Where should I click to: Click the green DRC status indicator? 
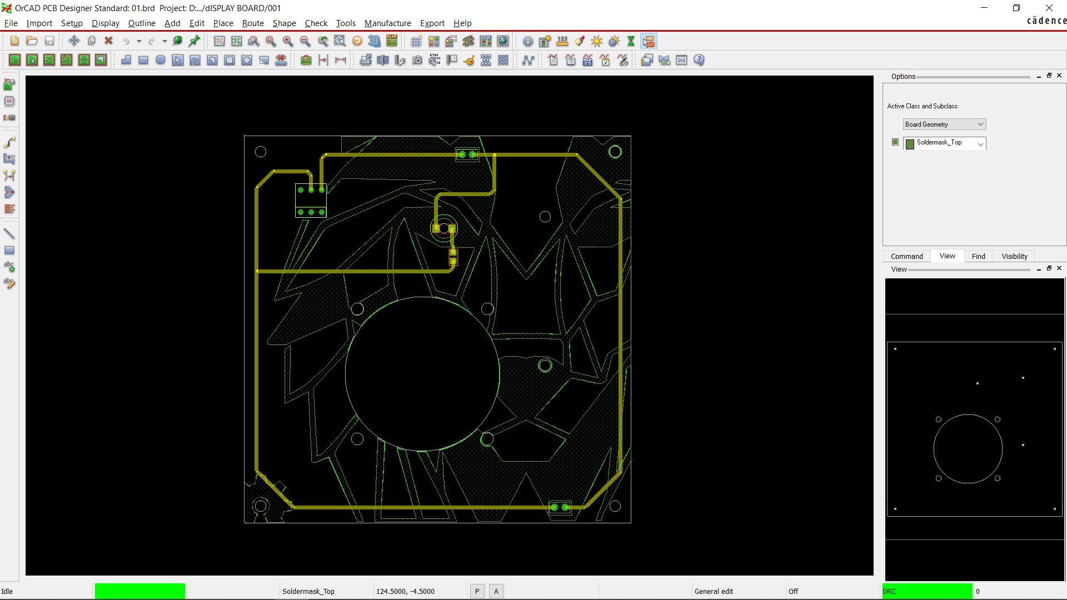click(x=927, y=591)
